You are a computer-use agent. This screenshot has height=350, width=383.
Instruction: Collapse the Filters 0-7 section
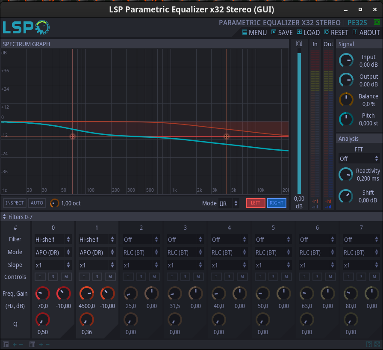[x=4, y=217]
